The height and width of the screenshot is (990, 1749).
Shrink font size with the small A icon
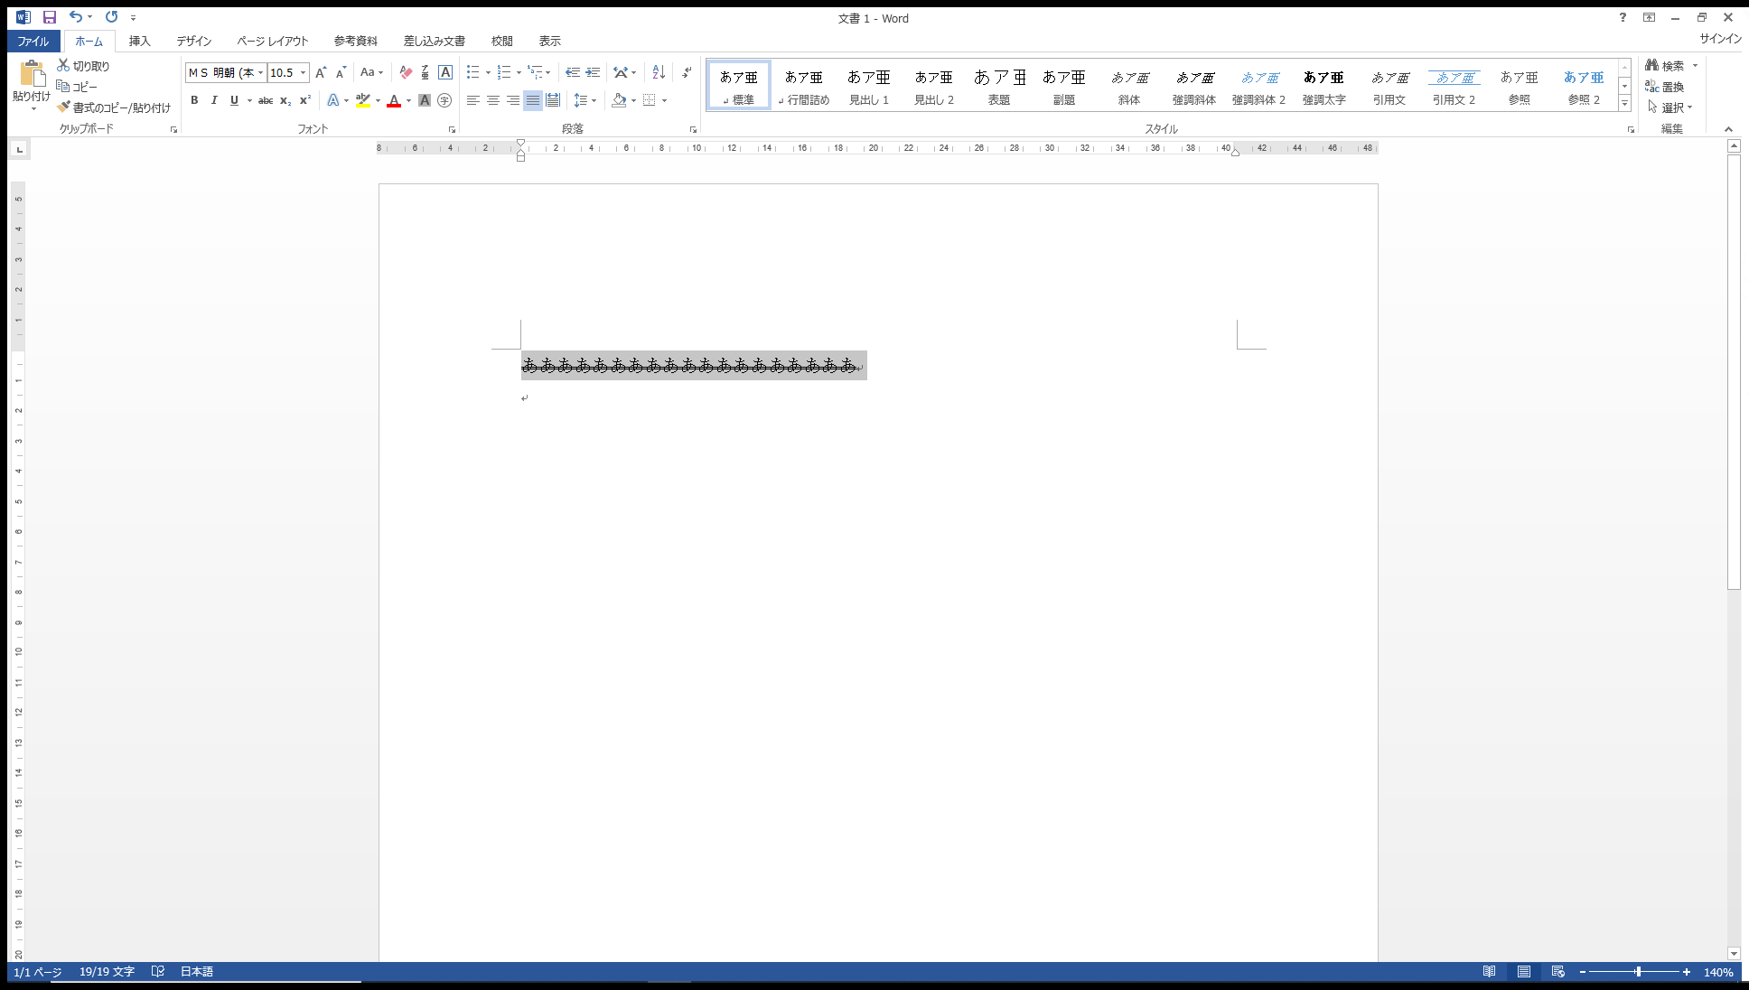[x=341, y=72]
